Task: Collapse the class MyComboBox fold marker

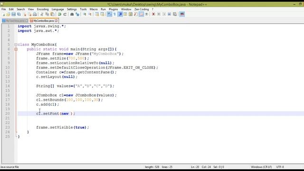Action: tap(16, 45)
